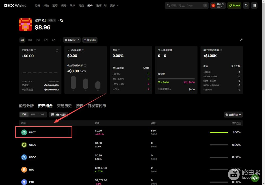Screen dimensions: 265x185
Task: Open the 追踪 menu item
Action: tap(55, 5)
